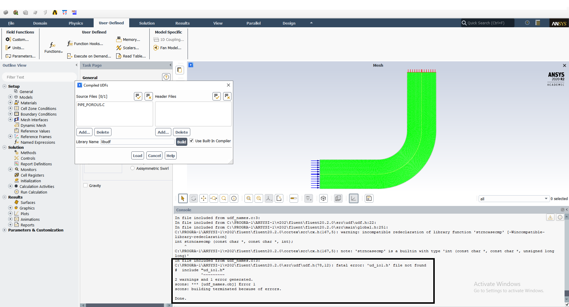Click the MO lines toolbar icon
The image size is (569, 307).
tap(74, 12)
